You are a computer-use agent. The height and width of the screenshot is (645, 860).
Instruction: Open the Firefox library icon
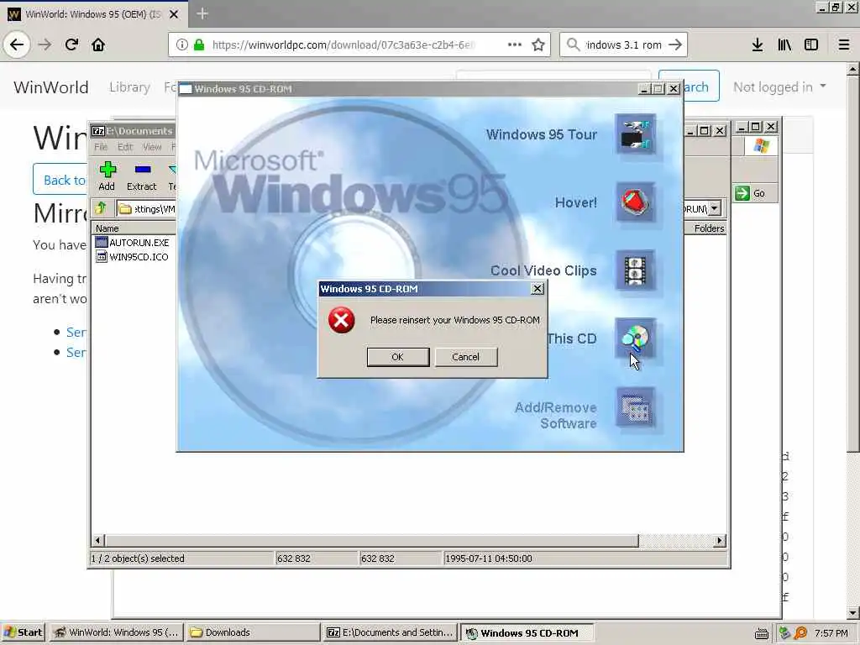coord(784,45)
